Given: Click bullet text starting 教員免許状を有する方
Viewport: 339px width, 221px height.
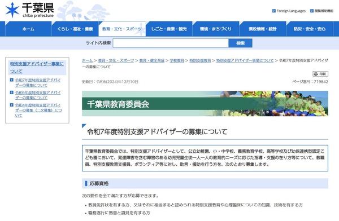Looking at the screenshot, I should pos(195,205).
